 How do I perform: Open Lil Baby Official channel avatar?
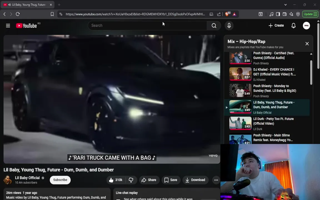pos(7,180)
